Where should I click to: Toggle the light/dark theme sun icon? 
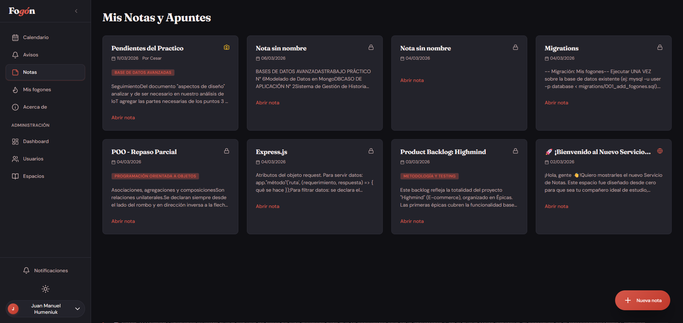click(x=46, y=289)
